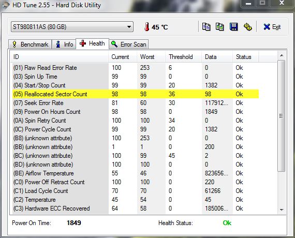Screen dimensions: 295x238
Task: Click the scroll down arrow of the list
Action: tap(282, 210)
